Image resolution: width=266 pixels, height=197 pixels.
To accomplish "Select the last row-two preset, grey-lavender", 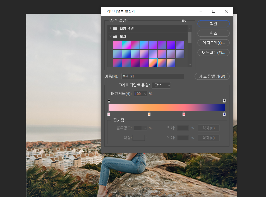I will click(180, 54).
